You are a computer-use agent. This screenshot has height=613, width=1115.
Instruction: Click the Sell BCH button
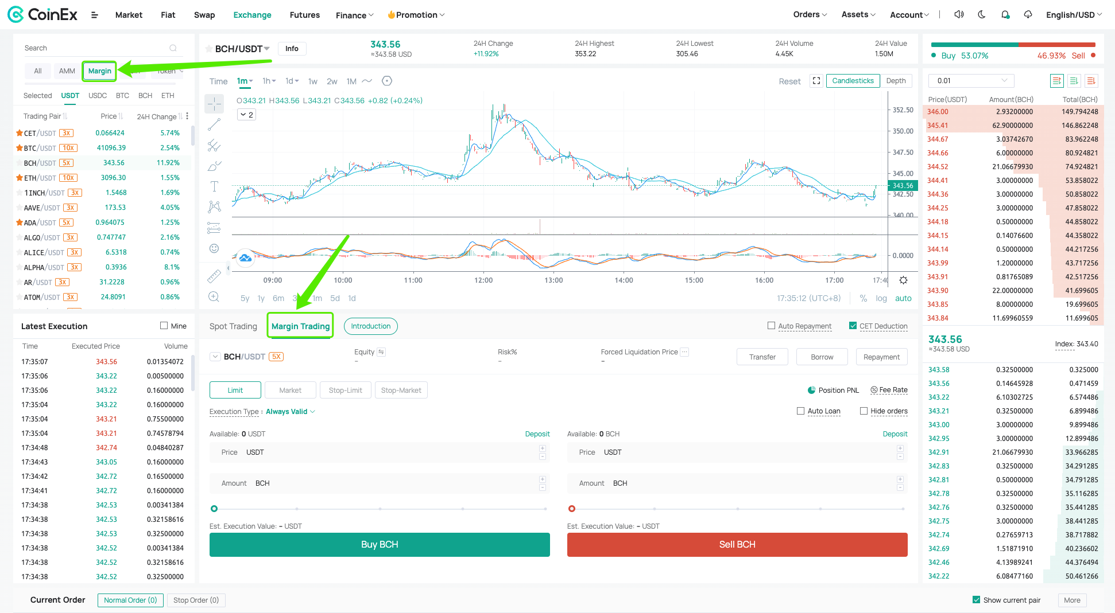[x=737, y=545]
